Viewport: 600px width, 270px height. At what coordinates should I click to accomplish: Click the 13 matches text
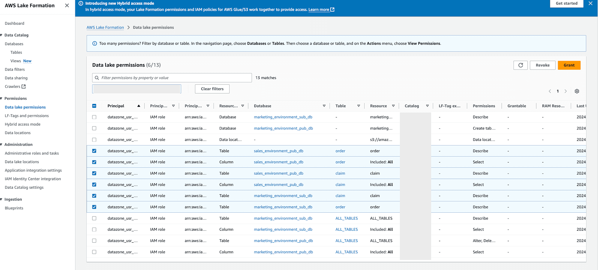click(266, 78)
